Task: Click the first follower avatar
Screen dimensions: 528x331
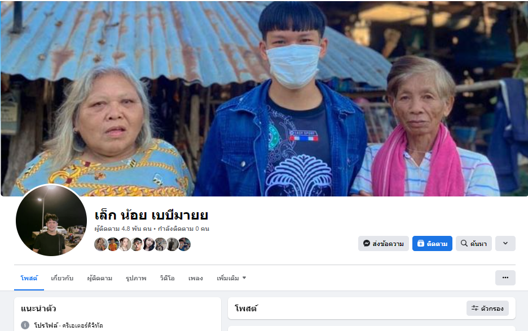Action: pyautogui.click(x=100, y=244)
